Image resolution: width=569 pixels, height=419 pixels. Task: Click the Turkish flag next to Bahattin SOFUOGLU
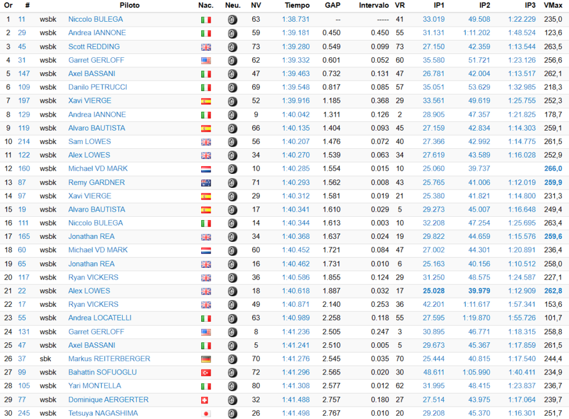point(206,373)
